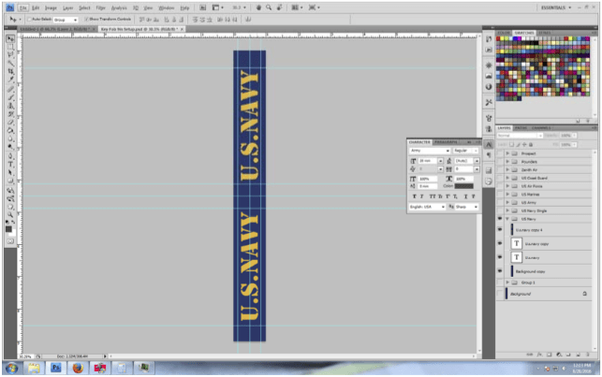
Task: Hide the Background copy layer
Action: [x=500, y=270]
